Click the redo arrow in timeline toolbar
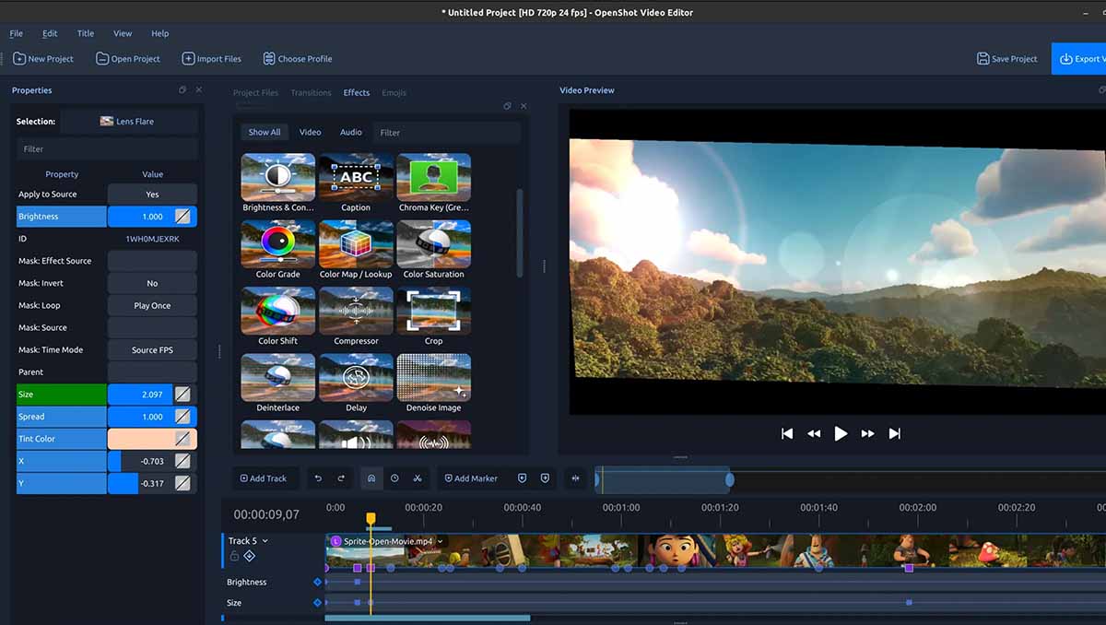The height and width of the screenshot is (625, 1106). click(341, 478)
